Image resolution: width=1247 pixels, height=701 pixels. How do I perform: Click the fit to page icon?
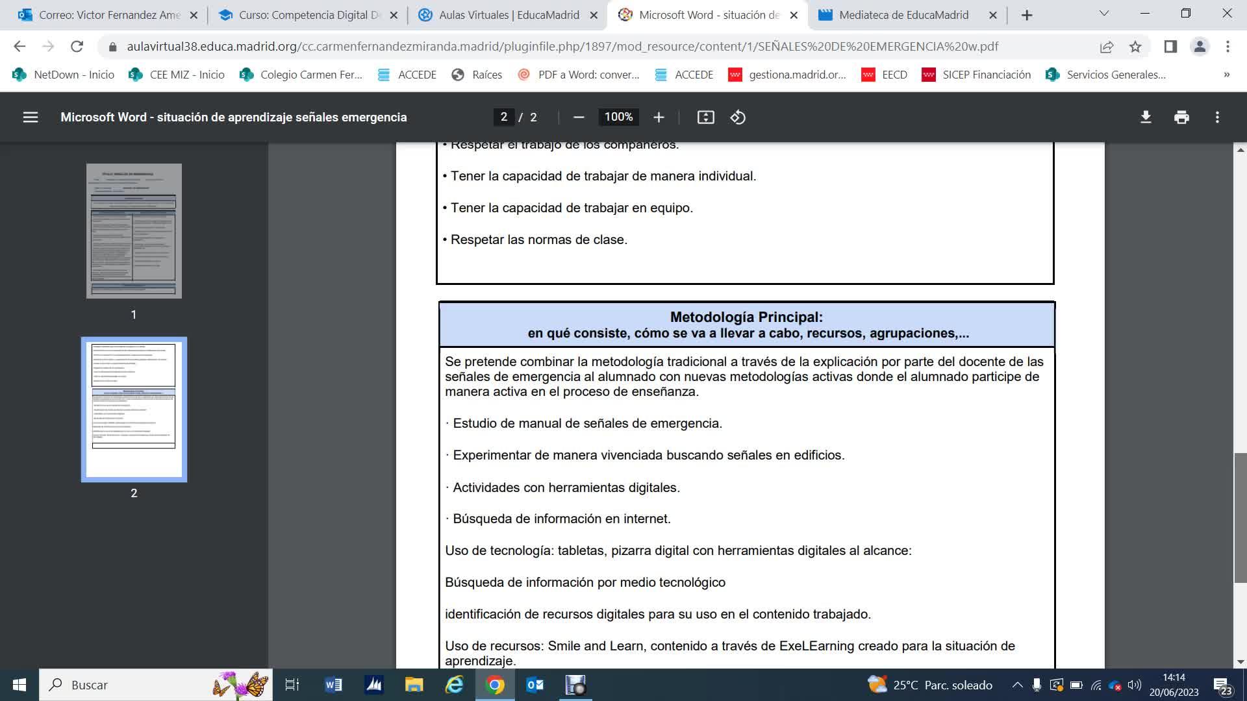point(705,117)
